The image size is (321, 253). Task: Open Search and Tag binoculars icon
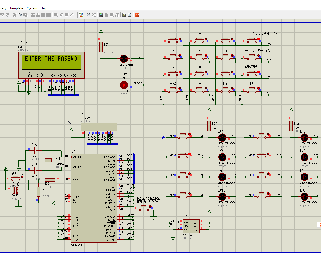click(88, 15)
